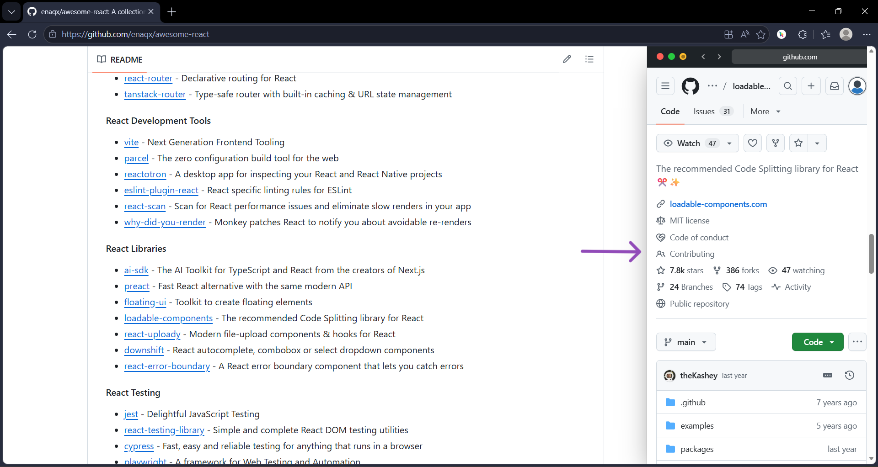Click the browser address bar URL
This screenshot has width=878, height=467.
135,34
